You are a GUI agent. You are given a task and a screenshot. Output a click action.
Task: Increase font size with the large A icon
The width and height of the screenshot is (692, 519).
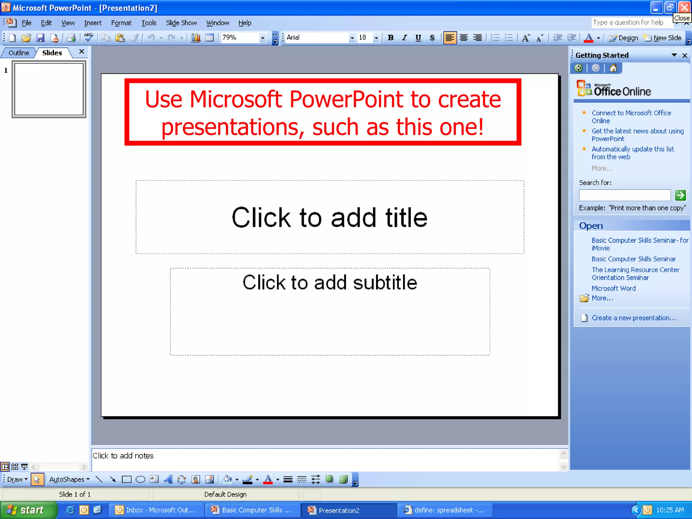pyautogui.click(x=526, y=38)
